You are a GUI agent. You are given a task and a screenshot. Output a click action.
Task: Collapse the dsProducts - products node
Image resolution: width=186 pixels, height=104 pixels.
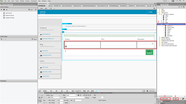(160, 14)
